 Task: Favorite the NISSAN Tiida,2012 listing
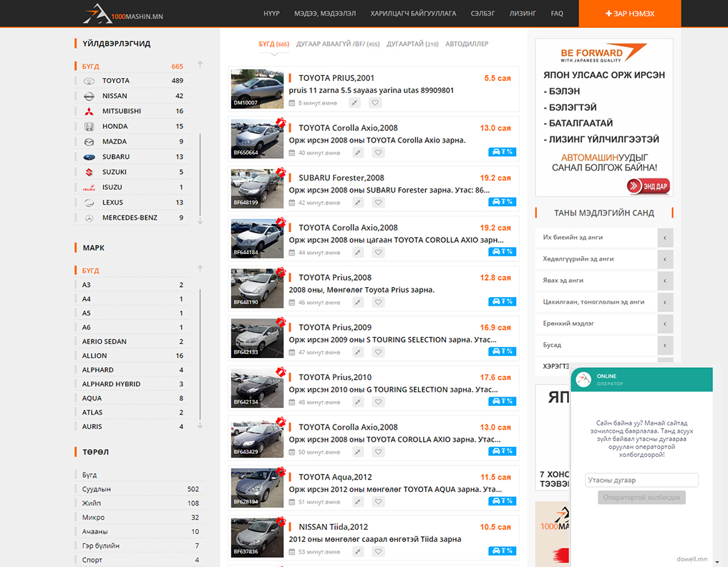pyautogui.click(x=379, y=552)
